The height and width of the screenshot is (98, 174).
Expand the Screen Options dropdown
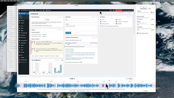pos(122,13)
